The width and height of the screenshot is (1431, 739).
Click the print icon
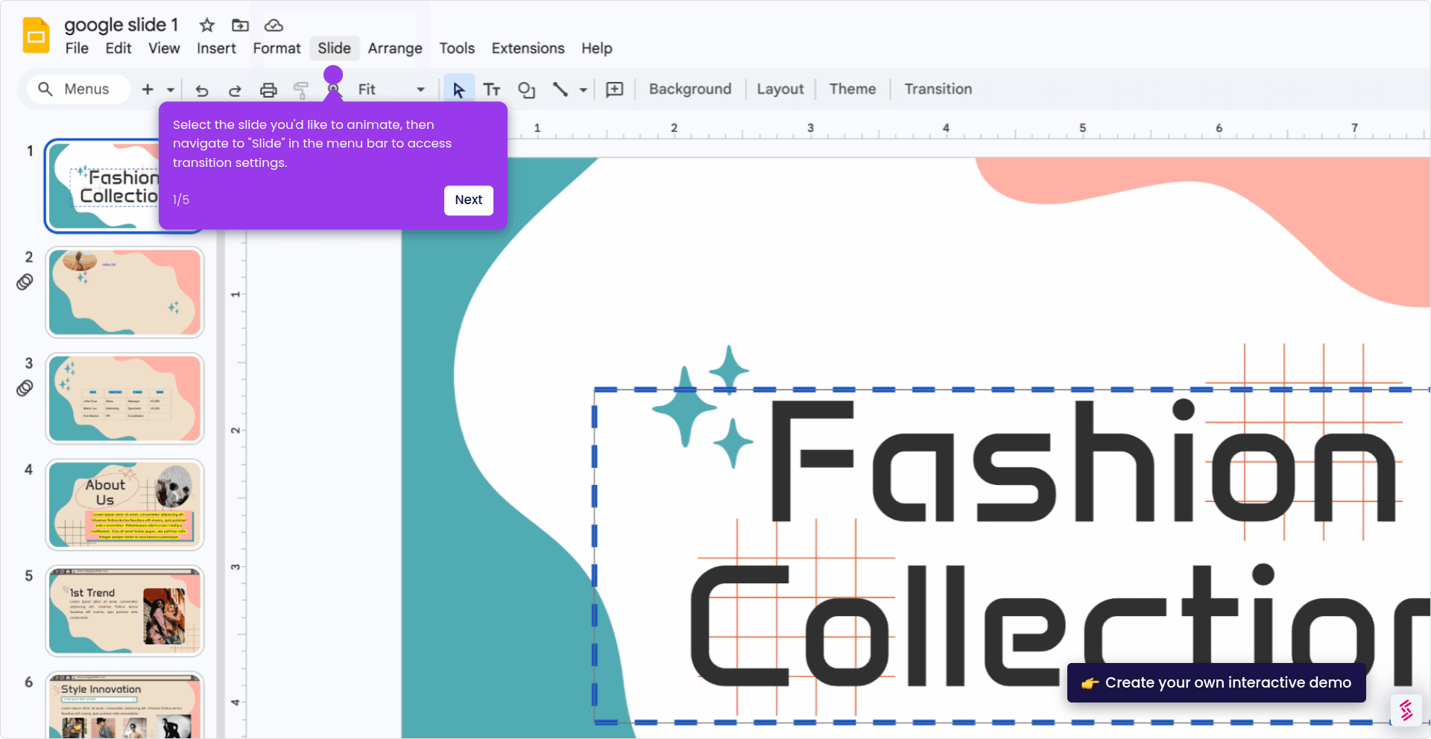click(x=268, y=90)
